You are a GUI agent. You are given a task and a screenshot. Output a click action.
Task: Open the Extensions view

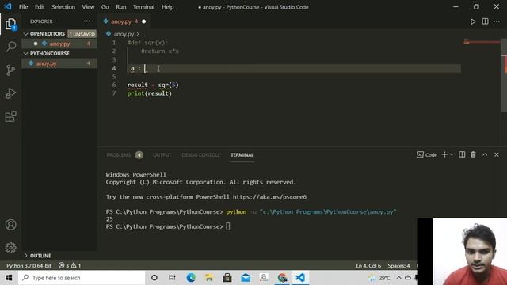(x=10, y=116)
